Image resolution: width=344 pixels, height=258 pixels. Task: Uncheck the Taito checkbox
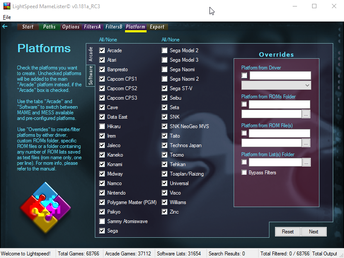click(x=165, y=136)
